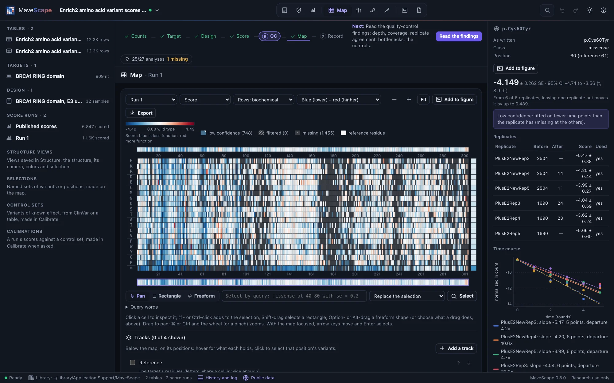This screenshot has width=614, height=383.
Task: Go to the QC step
Action: 270,36
